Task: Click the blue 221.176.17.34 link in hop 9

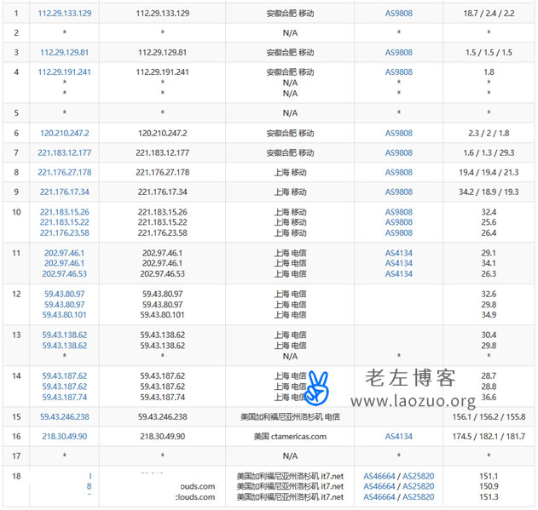Action: [x=65, y=192]
